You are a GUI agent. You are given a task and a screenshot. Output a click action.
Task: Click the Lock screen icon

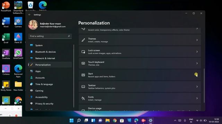[x=83, y=52]
